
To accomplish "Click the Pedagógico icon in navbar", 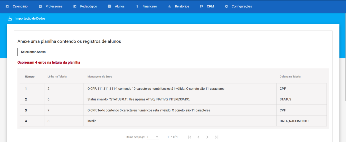I will pos(75,6).
